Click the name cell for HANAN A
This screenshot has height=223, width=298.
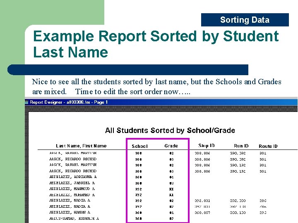pyautogui.click(x=70, y=212)
